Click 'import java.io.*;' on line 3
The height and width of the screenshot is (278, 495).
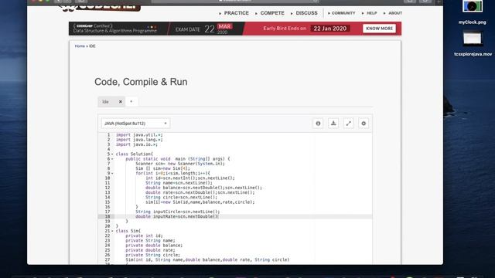coord(136,144)
